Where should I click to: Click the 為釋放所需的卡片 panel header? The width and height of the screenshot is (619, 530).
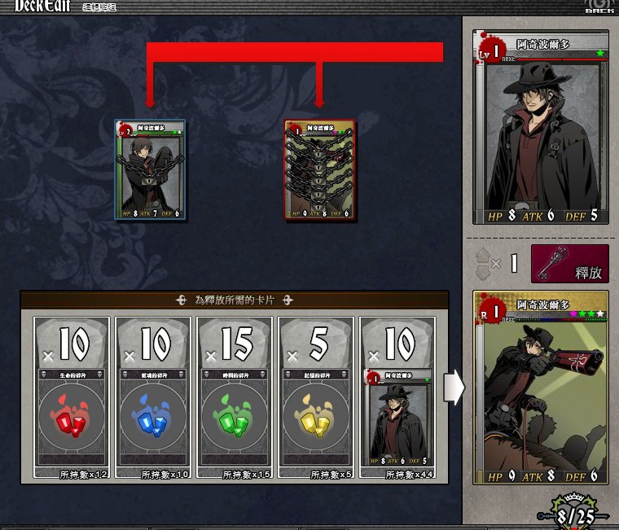coord(235,300)
